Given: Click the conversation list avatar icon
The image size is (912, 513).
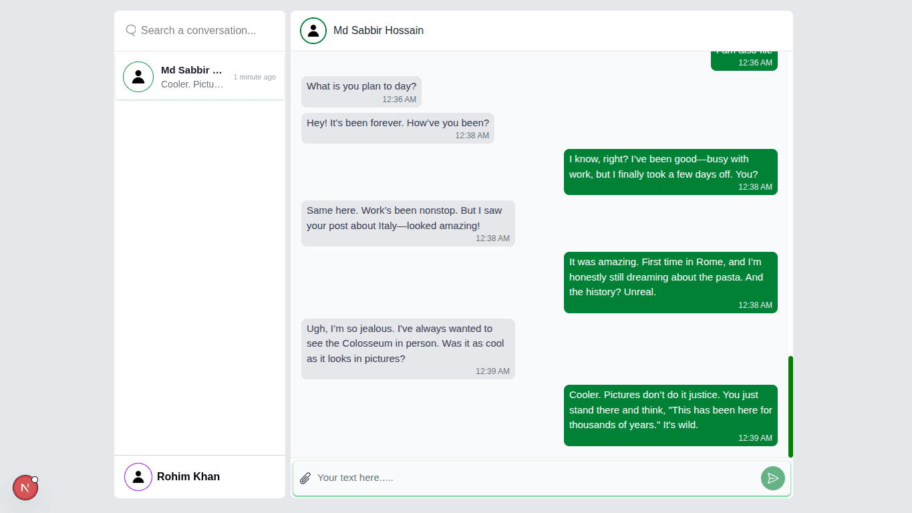Looking at the screenshot, I should (x=138, y=77).
